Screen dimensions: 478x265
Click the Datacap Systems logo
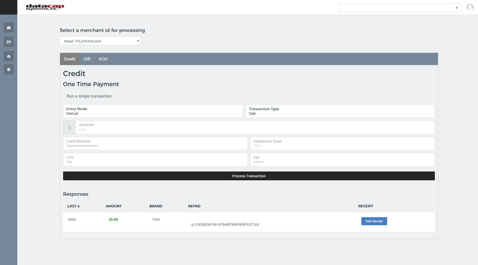[45, 7]
